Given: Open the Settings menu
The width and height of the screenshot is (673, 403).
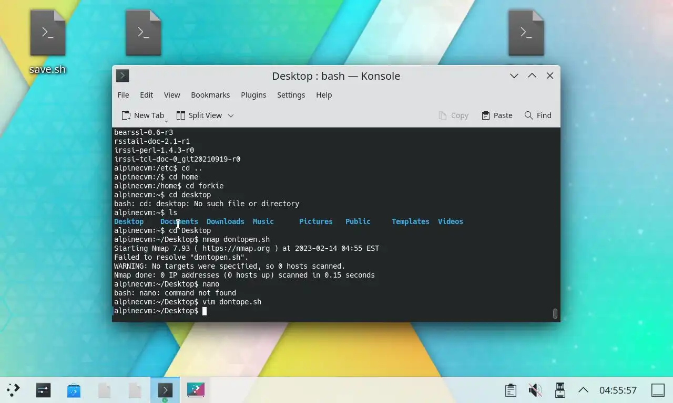Looking at the screenshot, I should click(x=291, y=95).
